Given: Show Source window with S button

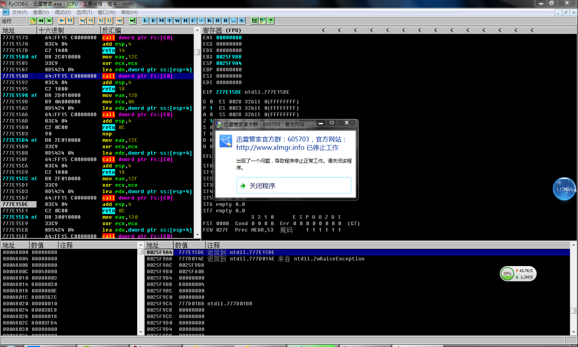Looking at the screenshot, I should coord(241,20).
